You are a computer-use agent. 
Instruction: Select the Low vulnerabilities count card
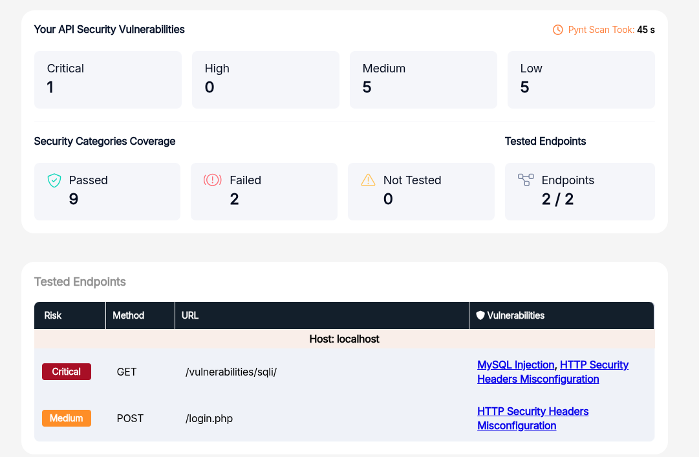[x=581, y=80]
